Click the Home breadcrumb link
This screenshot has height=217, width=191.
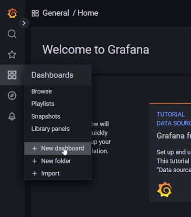pyautogui.click(x=88, y=13)
